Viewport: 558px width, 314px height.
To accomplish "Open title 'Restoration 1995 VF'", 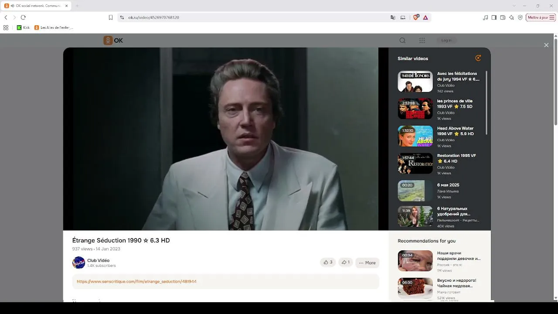I will point(456,158).
